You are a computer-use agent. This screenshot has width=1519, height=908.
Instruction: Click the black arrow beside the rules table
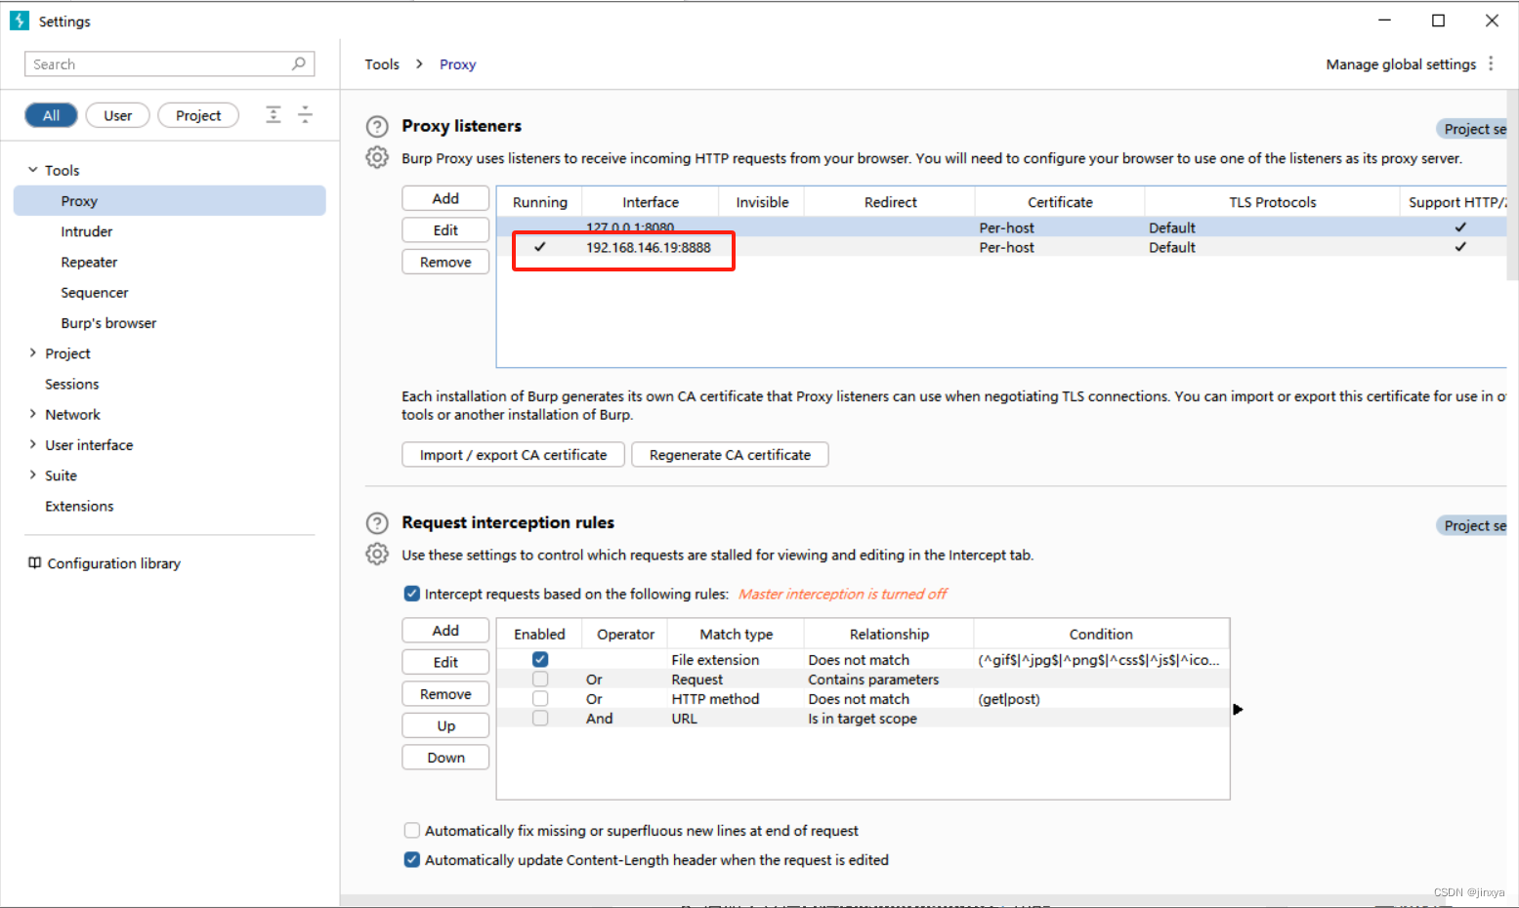(1238, 709)
